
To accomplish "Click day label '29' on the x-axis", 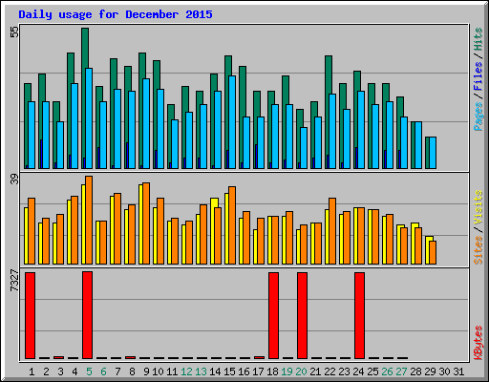I will (x=430, y=371).
